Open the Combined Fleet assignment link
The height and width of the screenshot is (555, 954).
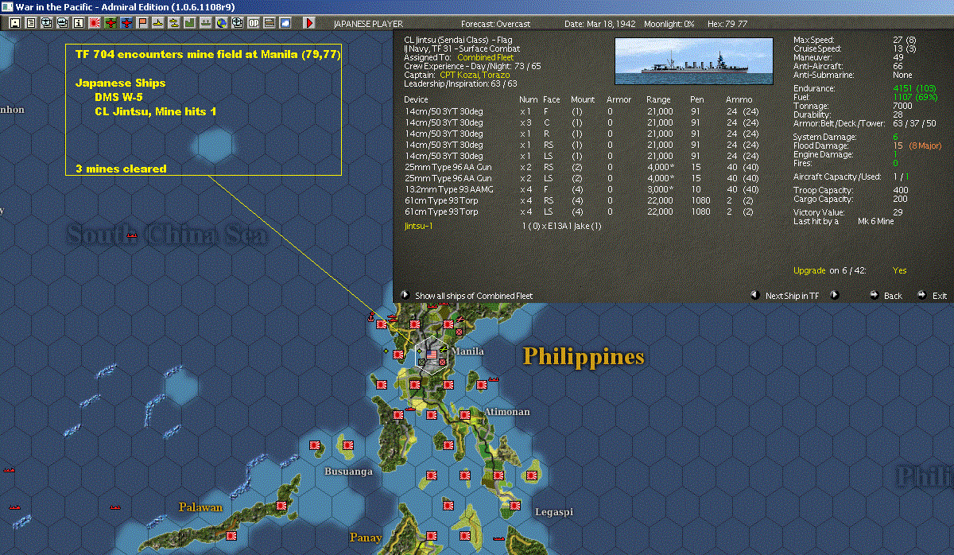(485, 57)
